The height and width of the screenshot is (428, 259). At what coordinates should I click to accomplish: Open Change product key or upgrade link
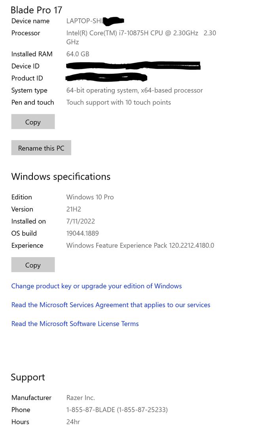tap(96, 286)
